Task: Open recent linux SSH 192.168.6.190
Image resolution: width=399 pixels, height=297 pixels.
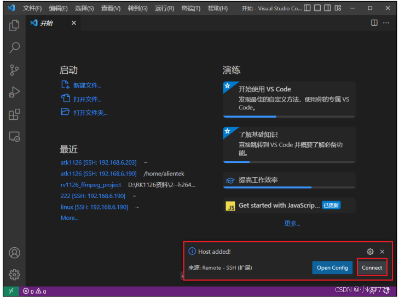Action: [x=94, y=207]
